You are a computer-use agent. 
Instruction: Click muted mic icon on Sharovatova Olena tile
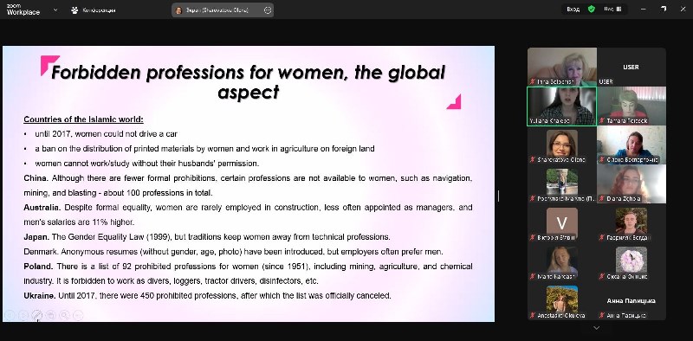[533, 159]
